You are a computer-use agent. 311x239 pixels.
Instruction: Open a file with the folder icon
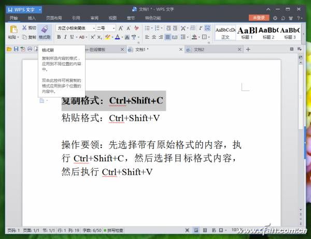pos(9,49)
